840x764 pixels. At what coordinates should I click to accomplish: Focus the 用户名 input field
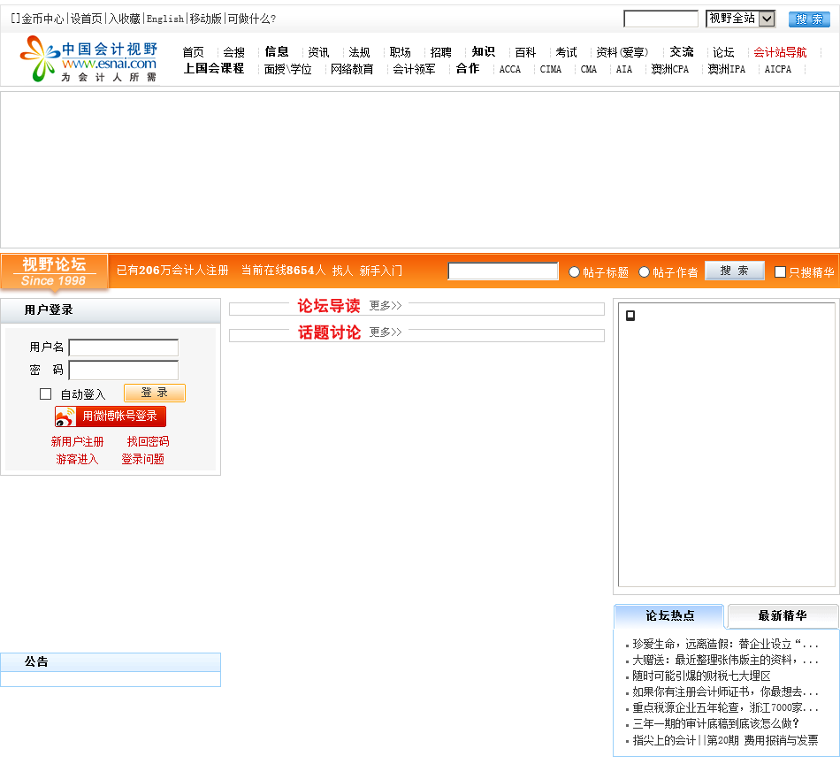pos(124,348)
